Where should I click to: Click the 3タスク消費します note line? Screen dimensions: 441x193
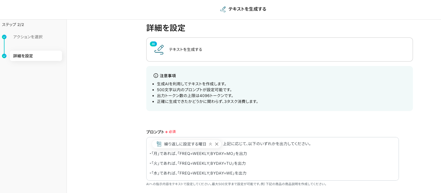[x=208, y=102]
